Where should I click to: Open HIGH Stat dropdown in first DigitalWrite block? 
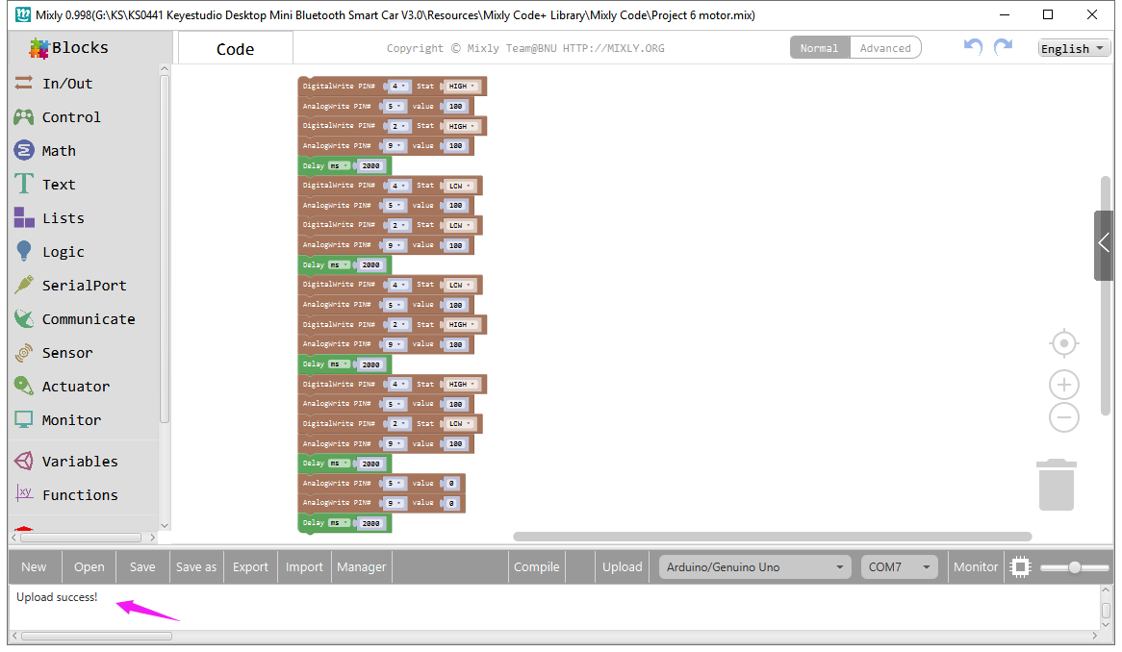(462, 87)
